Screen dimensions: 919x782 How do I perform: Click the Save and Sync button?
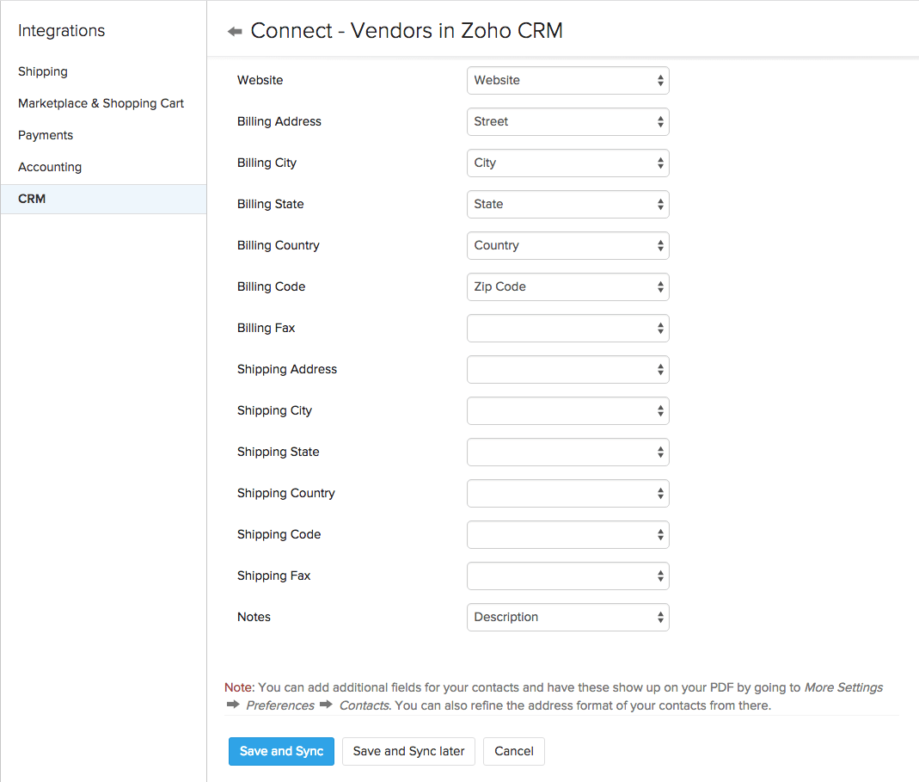tap(281, 751)
